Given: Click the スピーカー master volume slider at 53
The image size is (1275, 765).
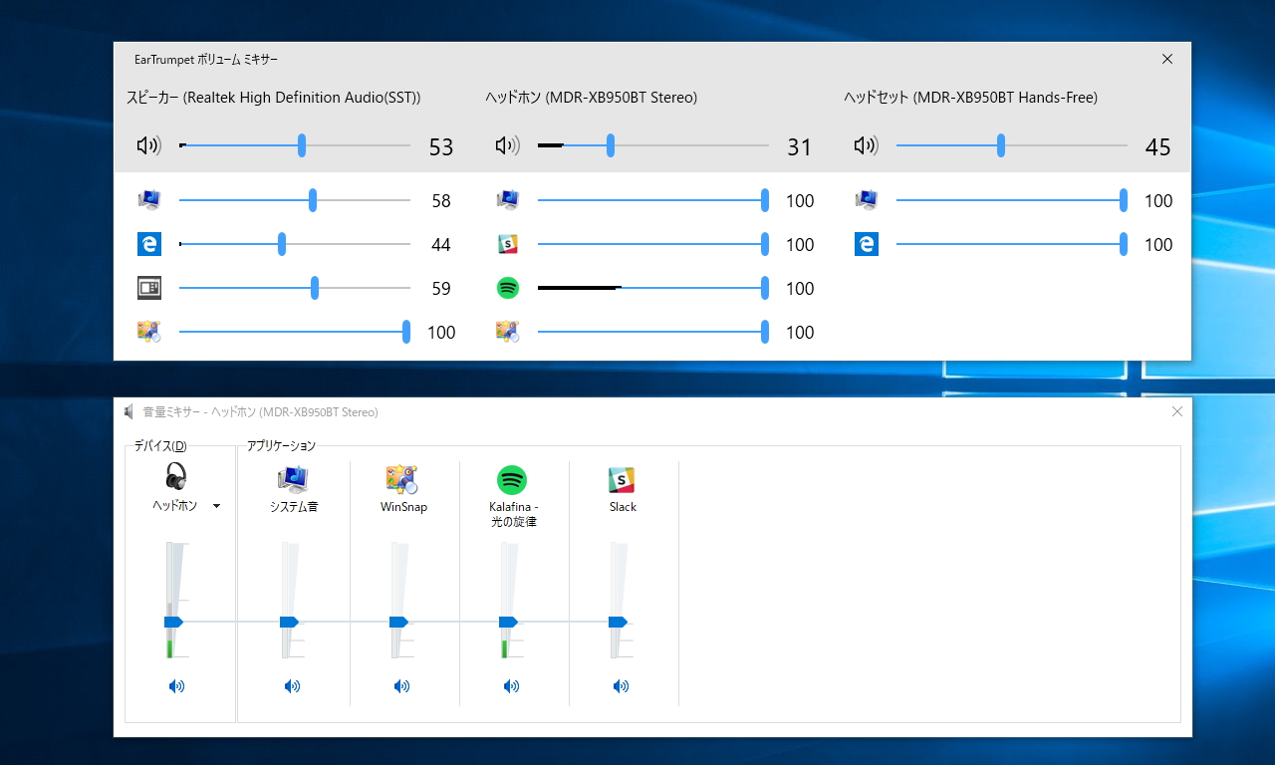Looking at the screenshot, I should [x=295, y=146].
